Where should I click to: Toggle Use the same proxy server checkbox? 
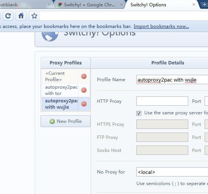[139, 113]
